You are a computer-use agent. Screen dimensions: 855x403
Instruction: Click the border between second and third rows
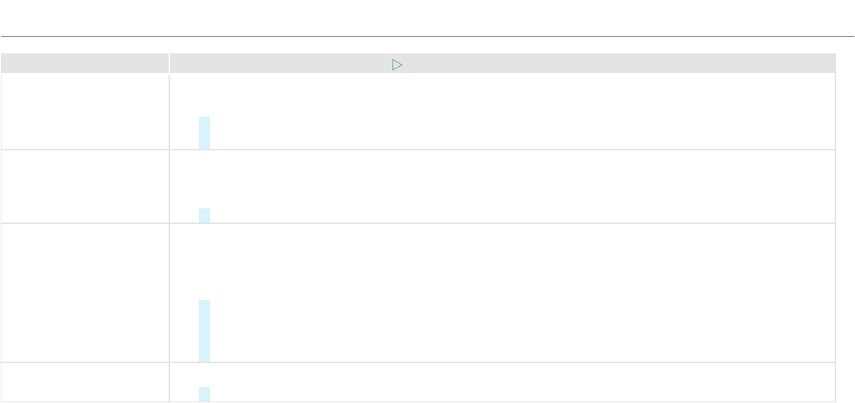coord(418,223)
